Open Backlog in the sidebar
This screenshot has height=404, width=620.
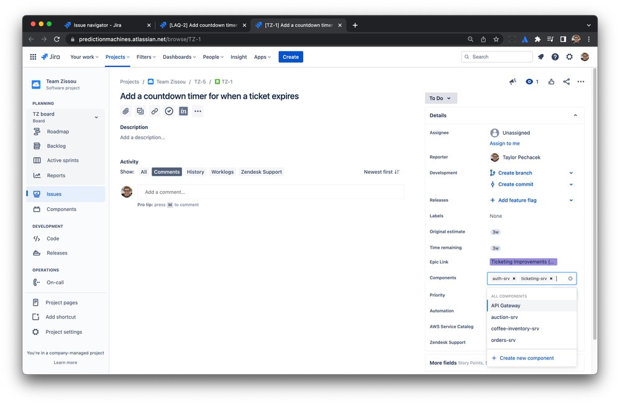tap(56, 146)
